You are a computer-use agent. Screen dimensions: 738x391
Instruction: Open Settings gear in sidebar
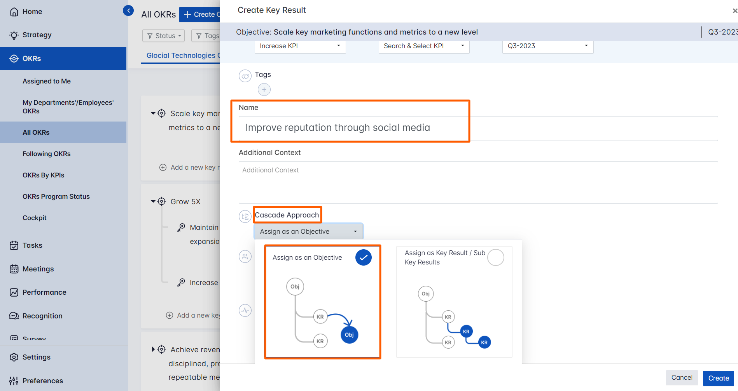click(14, 357)
